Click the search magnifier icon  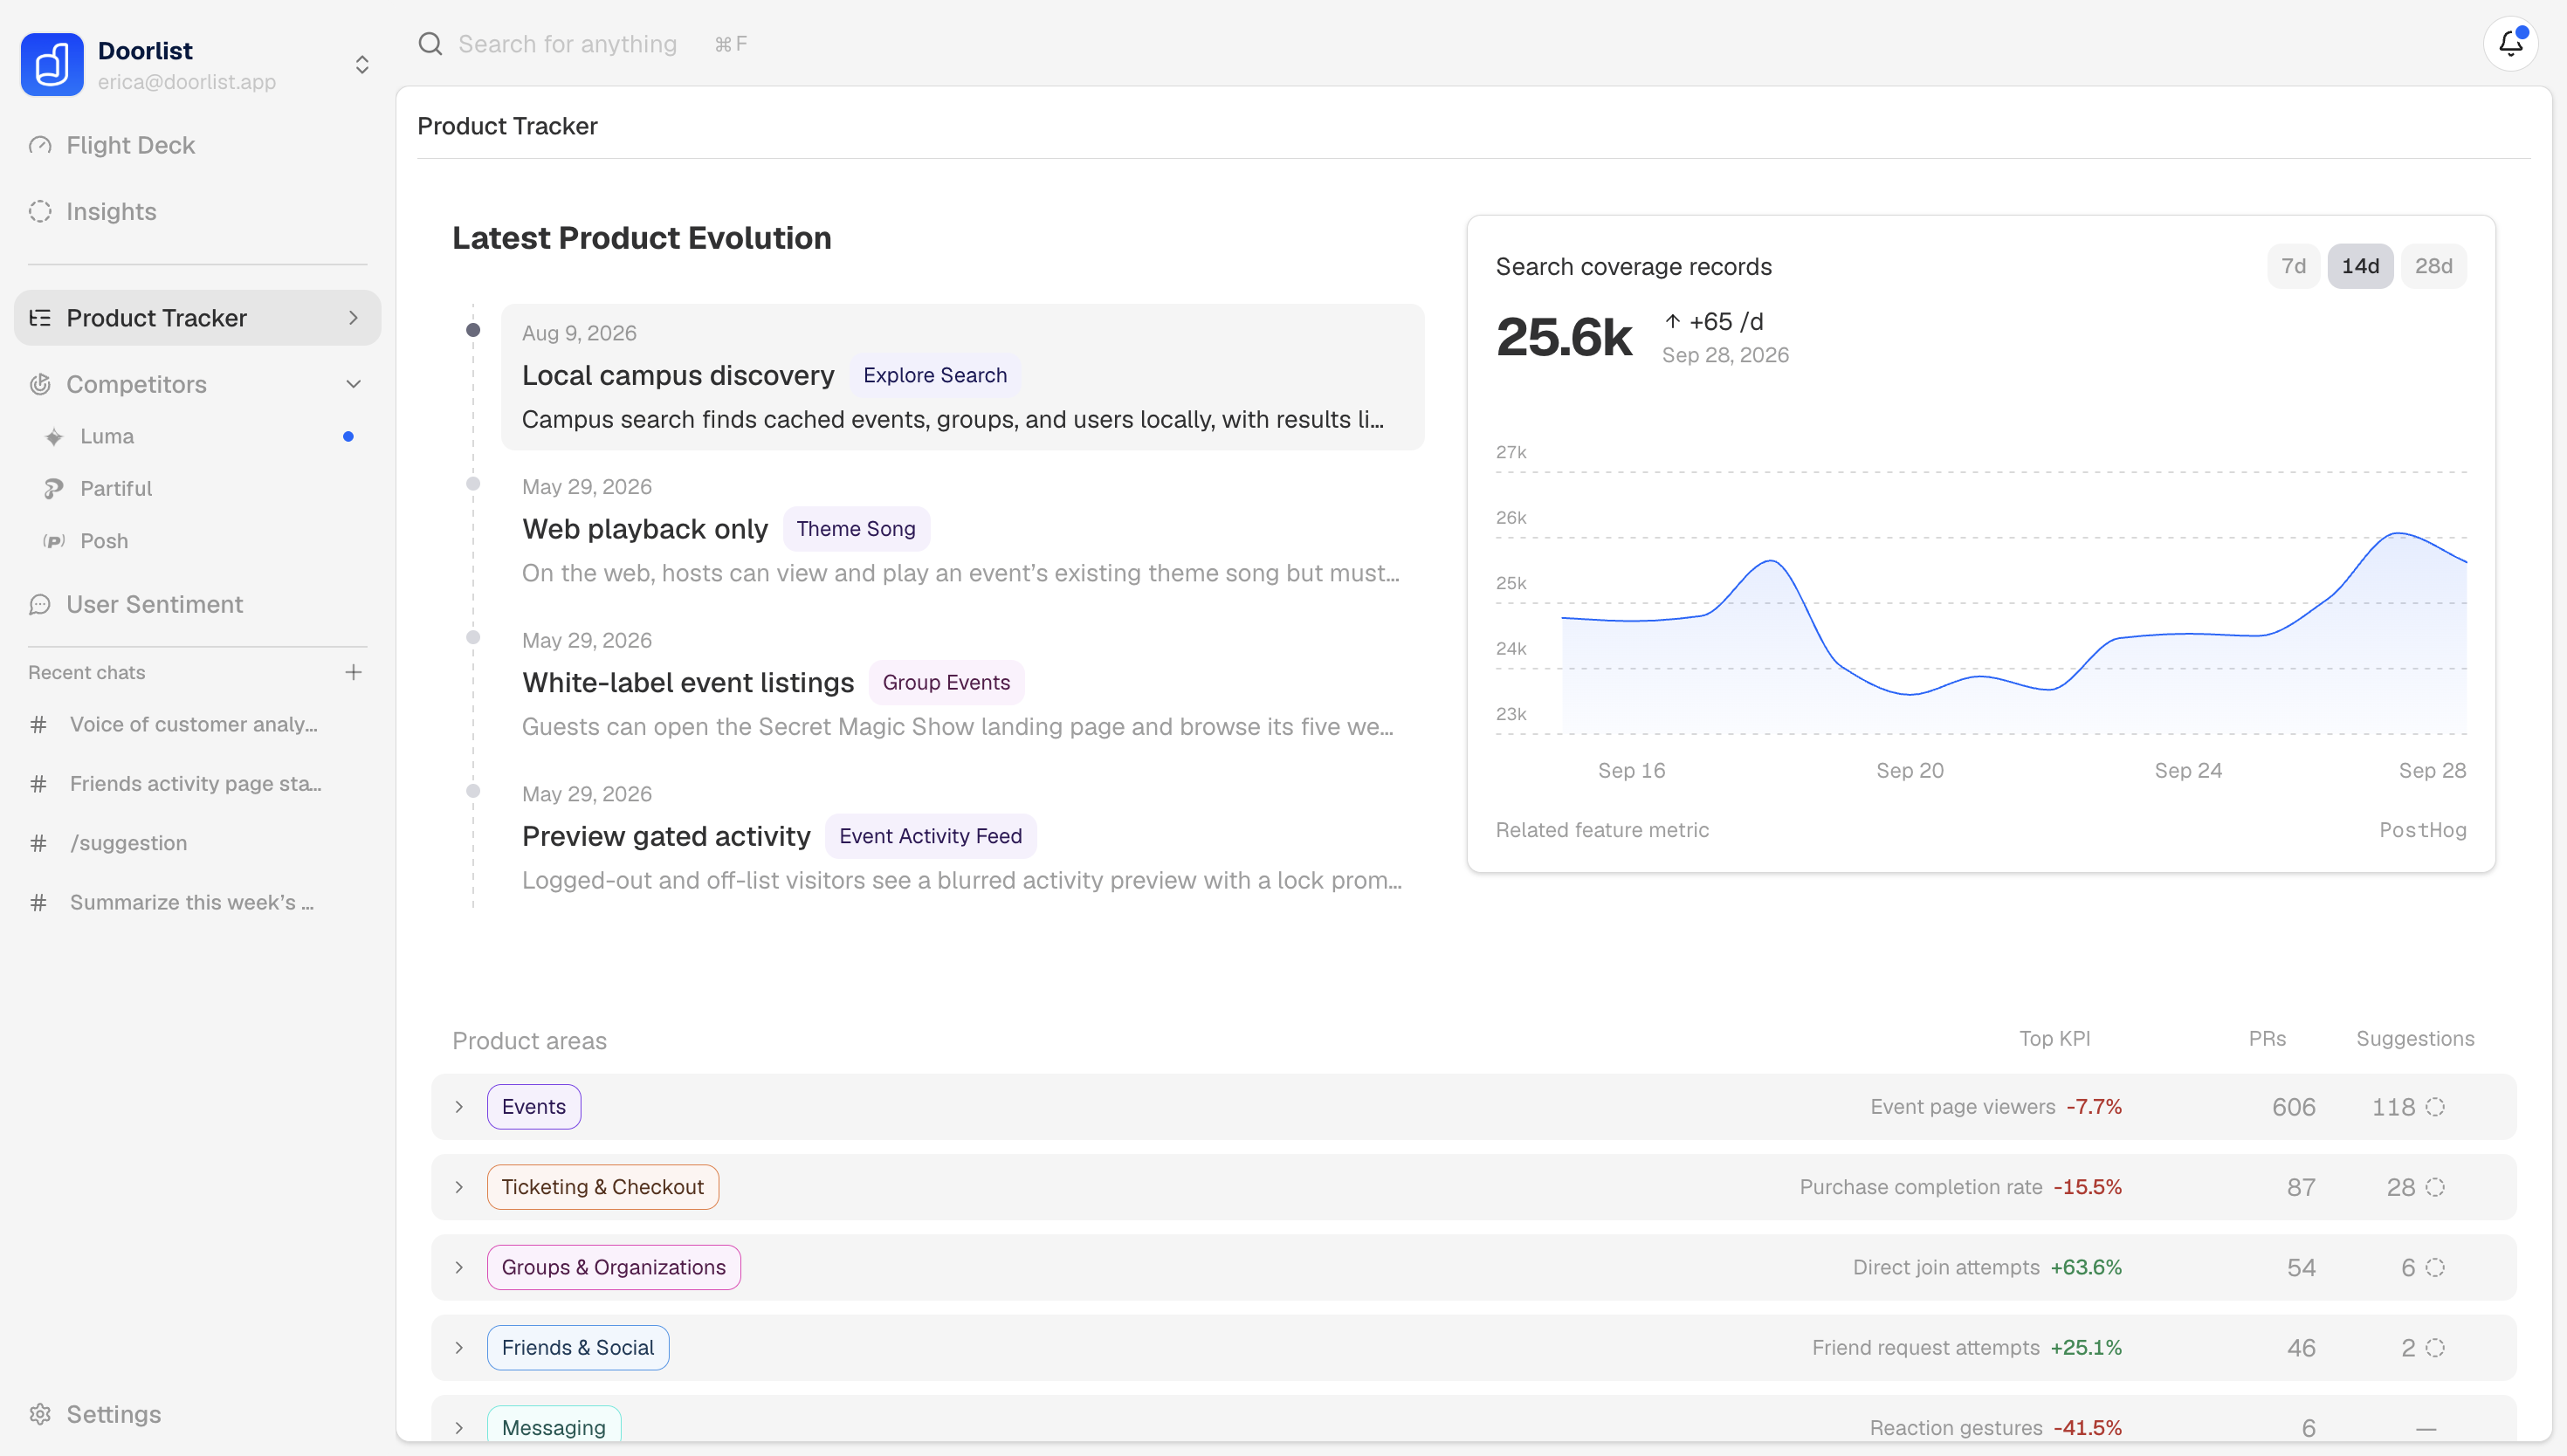click(x=430, y=44)
